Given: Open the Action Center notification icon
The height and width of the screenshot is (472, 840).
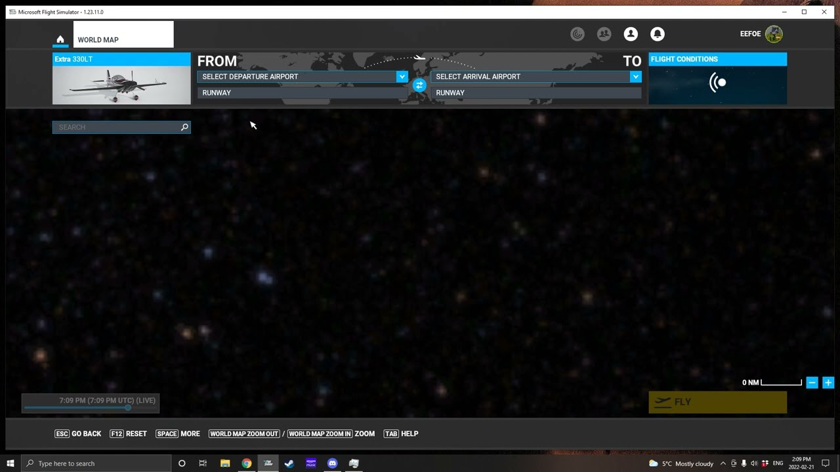Looking at the screenshot, I should 826,463.
